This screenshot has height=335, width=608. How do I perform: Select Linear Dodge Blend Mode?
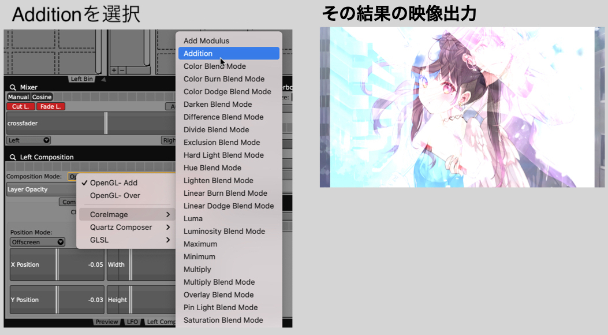[229, 206]
